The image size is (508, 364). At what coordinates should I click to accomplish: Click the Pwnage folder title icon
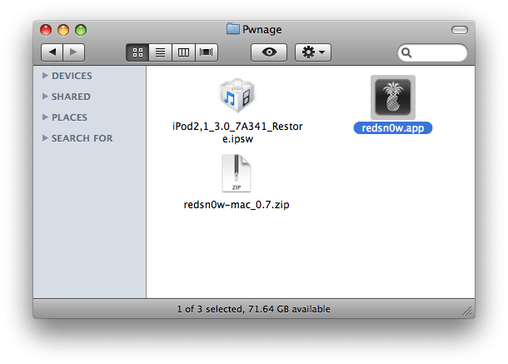pos(233,29)
